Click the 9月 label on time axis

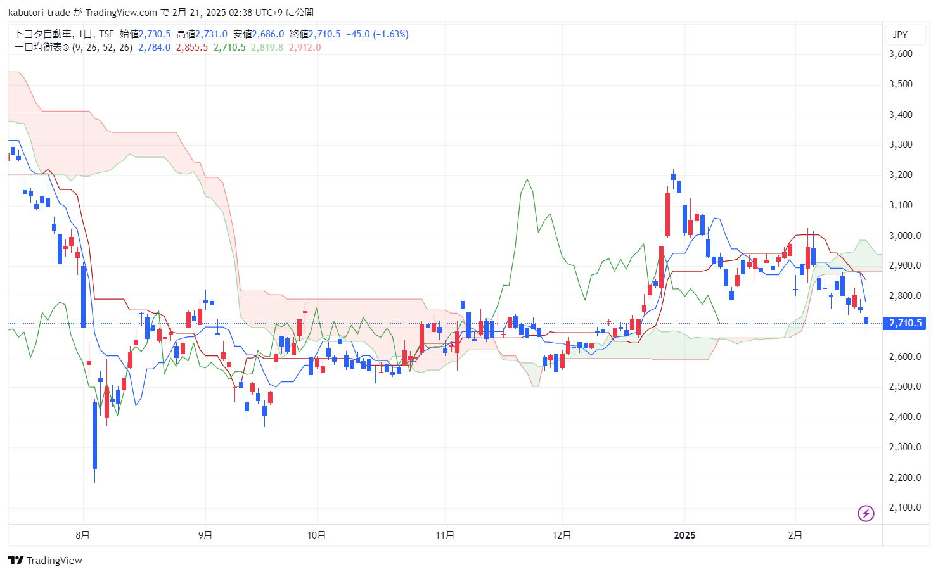(x=205, y=535)
